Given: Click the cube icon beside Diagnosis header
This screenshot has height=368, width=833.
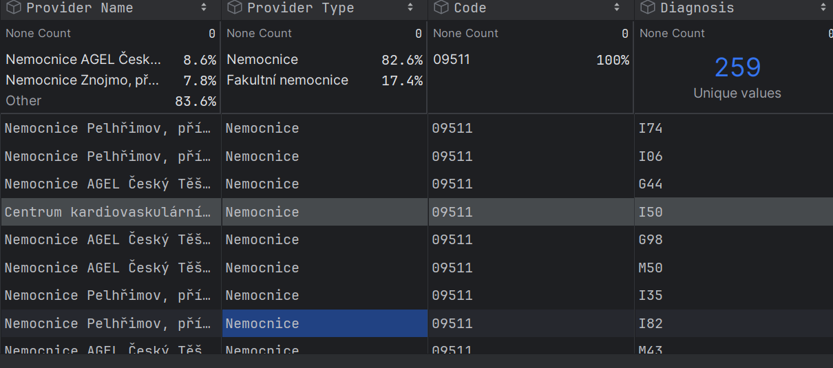Looking at the screenshot, I should click(x=647, y=8).
